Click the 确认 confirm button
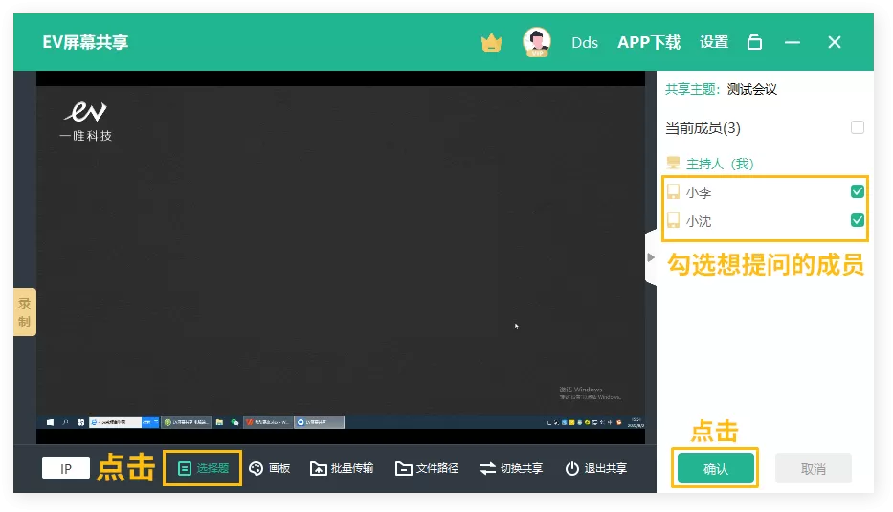 click(x=715, y=468)
